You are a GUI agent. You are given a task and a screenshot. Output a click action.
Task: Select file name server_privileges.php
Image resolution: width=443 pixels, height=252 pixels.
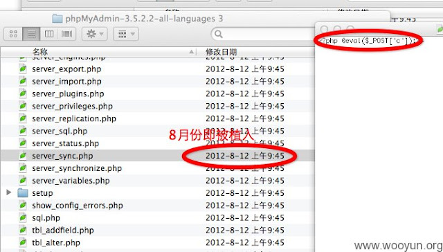(72, 107)
